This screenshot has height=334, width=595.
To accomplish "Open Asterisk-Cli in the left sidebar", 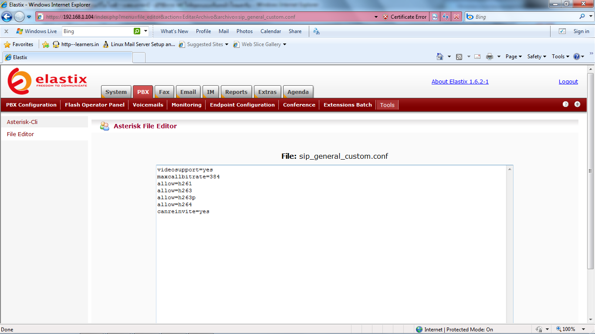I will pyautogui.click(x=22, y=122).
